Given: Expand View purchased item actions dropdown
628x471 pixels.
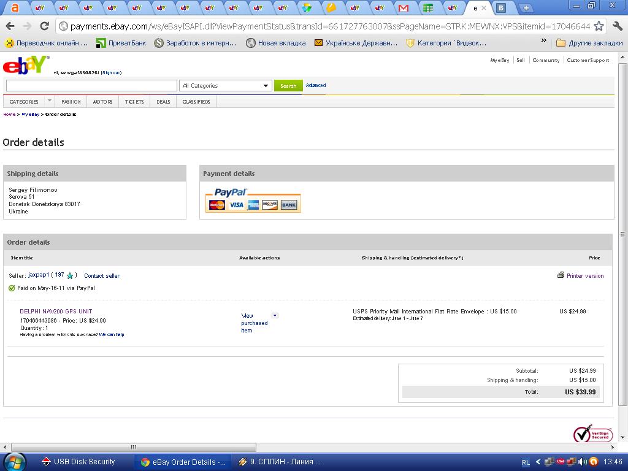Looking at the screenshot, I should (x=275, y=316).
